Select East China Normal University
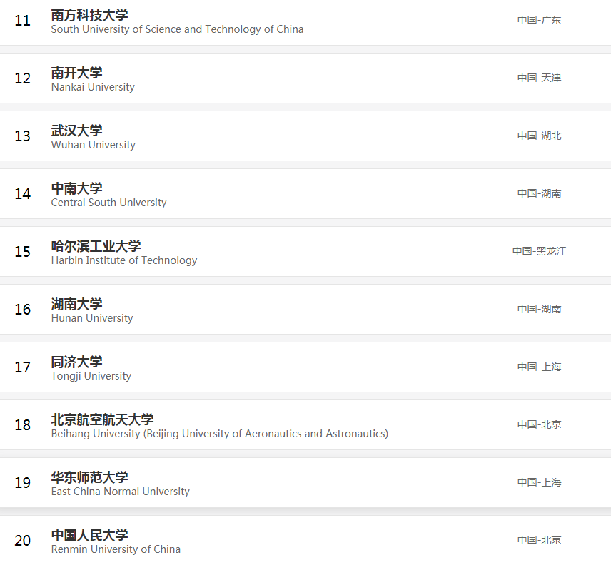611x565 pixels. pyautogui.click(x=120, y=492)
